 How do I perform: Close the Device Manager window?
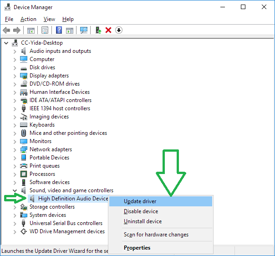(264, 7)
